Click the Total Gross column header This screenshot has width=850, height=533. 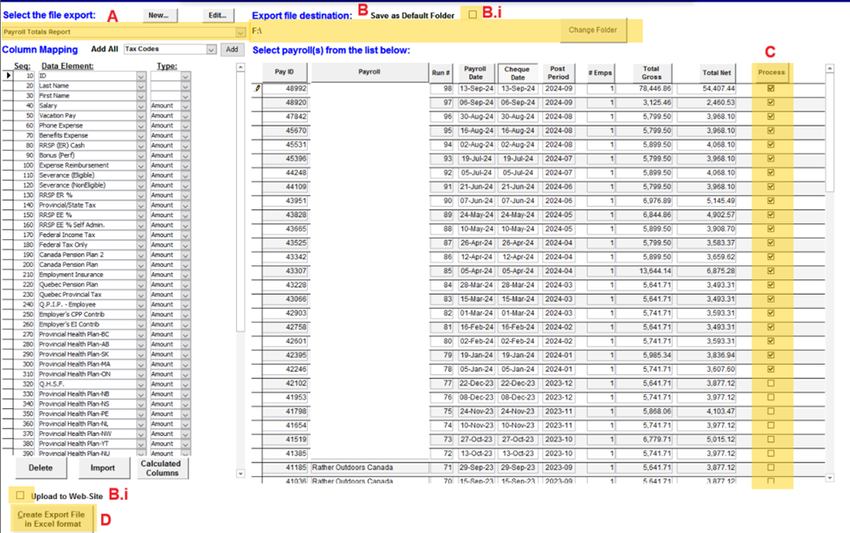coord(651,72)
